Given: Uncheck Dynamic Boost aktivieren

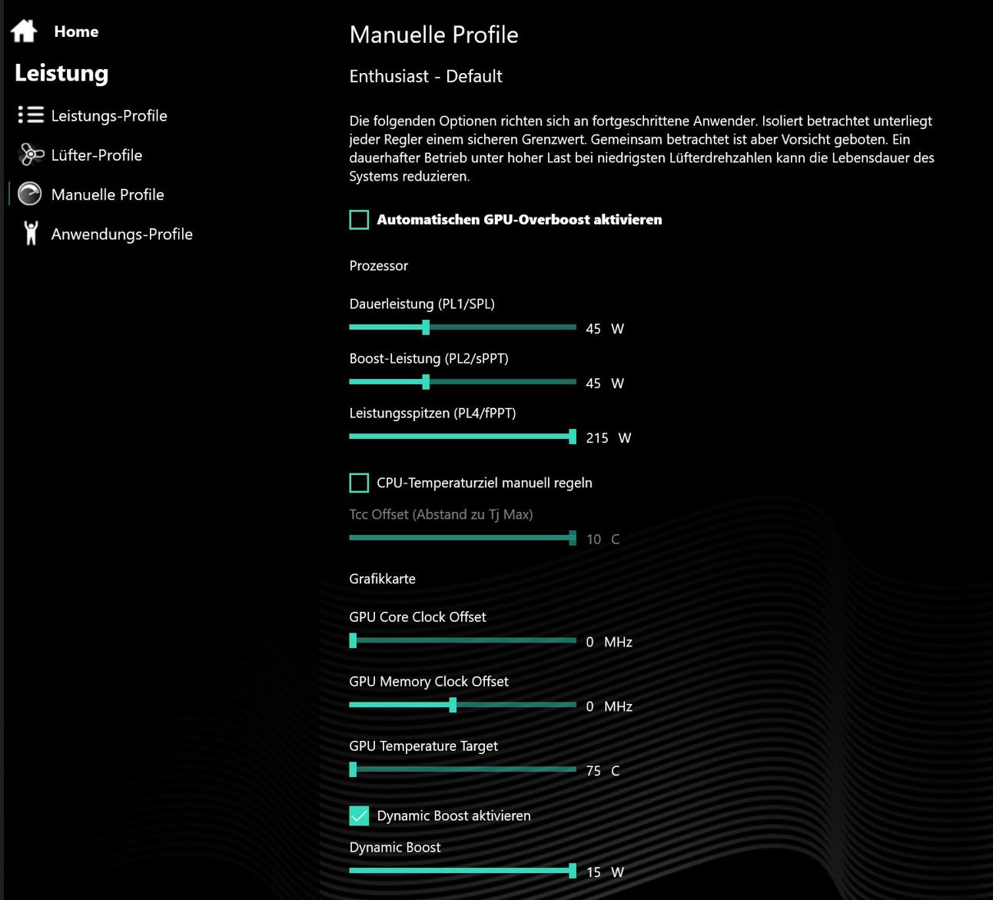Looking at the screenshot, I should point(359,815).
